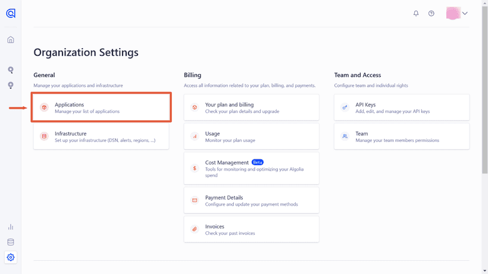Click the "Manage your list of applications" text
Screen dimensions: 488x274
coord(87,111)
